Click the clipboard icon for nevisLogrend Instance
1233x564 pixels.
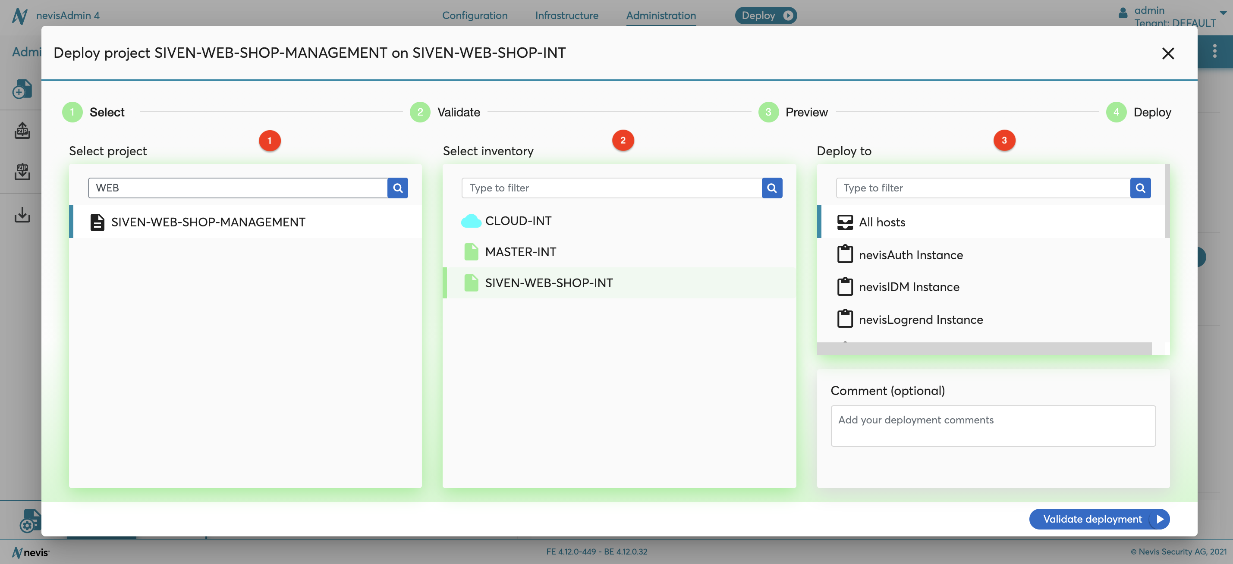845,319
